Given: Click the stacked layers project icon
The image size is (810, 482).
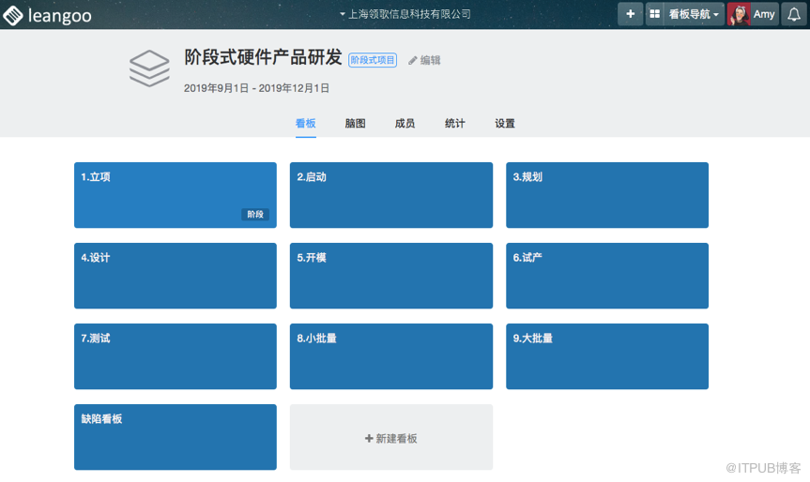Looking at the screenshot, I should 149,68.
